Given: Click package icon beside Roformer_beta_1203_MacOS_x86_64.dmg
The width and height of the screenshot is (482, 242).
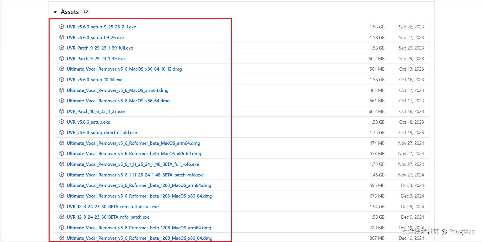Looking at the screenshot, I should [62, 196].
